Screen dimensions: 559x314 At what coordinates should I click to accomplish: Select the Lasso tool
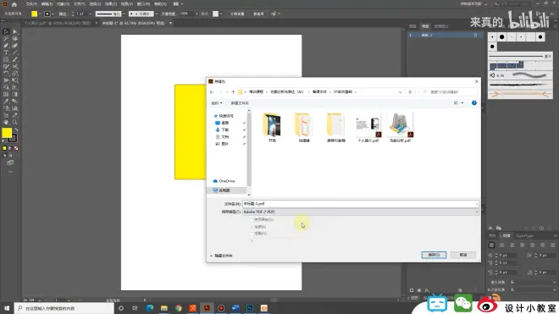pyautogui.click(x=15, y=38)
